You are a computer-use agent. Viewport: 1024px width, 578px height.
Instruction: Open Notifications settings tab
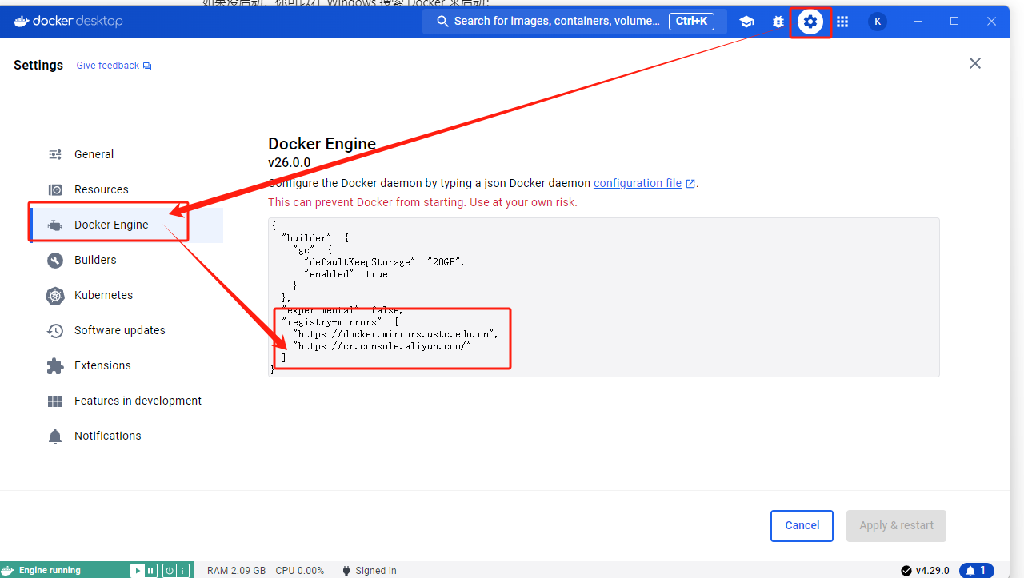pyautogui.click(x=126, y=436)
